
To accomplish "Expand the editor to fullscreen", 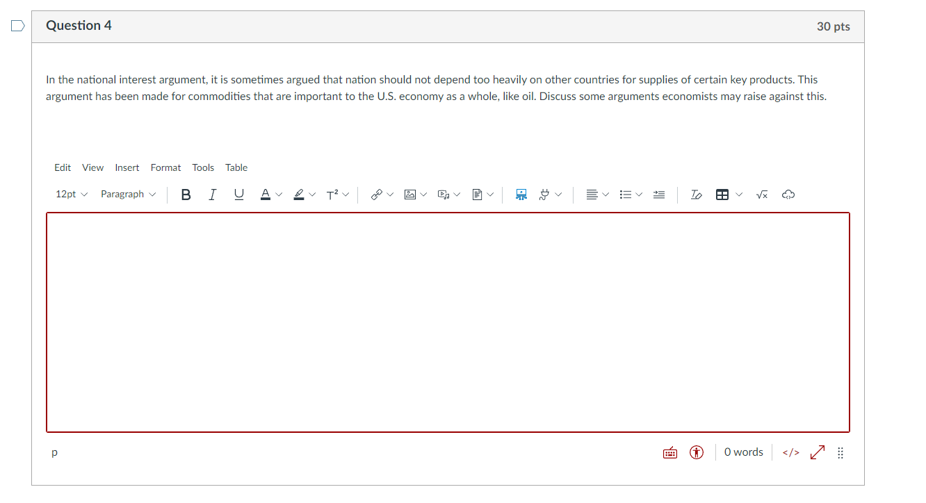I will [x=817, y=452].
